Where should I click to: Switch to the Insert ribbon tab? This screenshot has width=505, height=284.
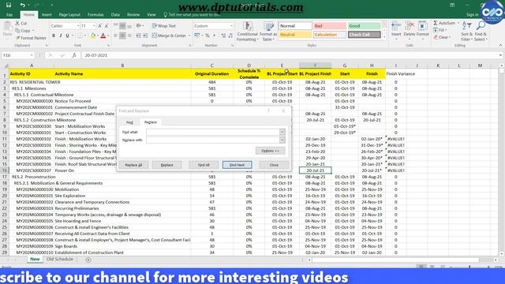tap(47, 15)
